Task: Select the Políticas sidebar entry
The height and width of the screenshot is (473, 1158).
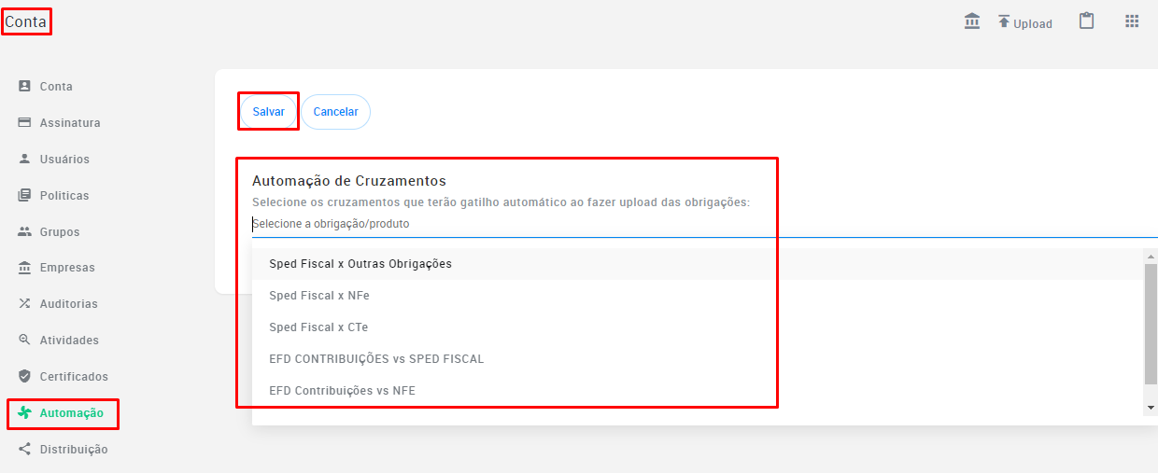Action: 54,195
